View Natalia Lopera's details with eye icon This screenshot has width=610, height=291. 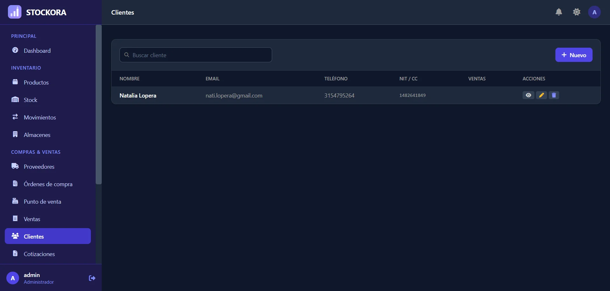(528, 95)
